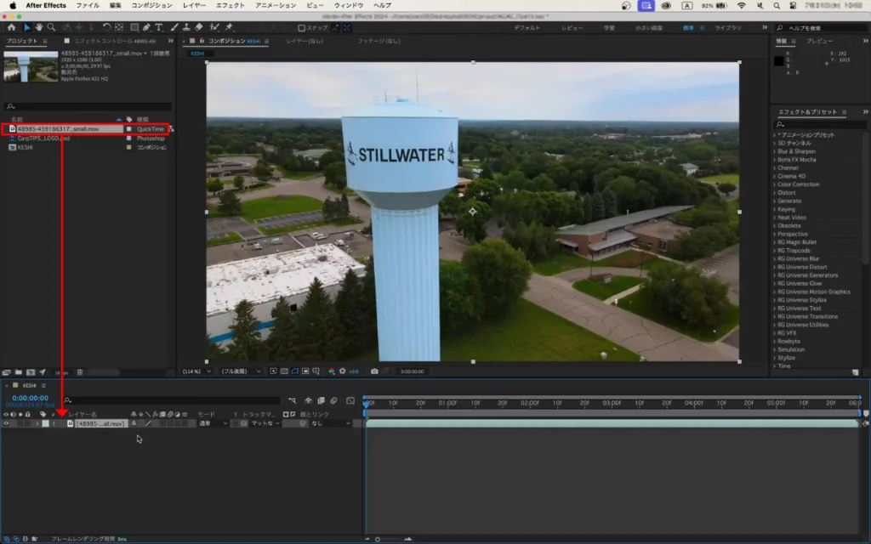Switch to the デフォルト workspace
This screenshot has width=871, height=544.
pos(527,27)
